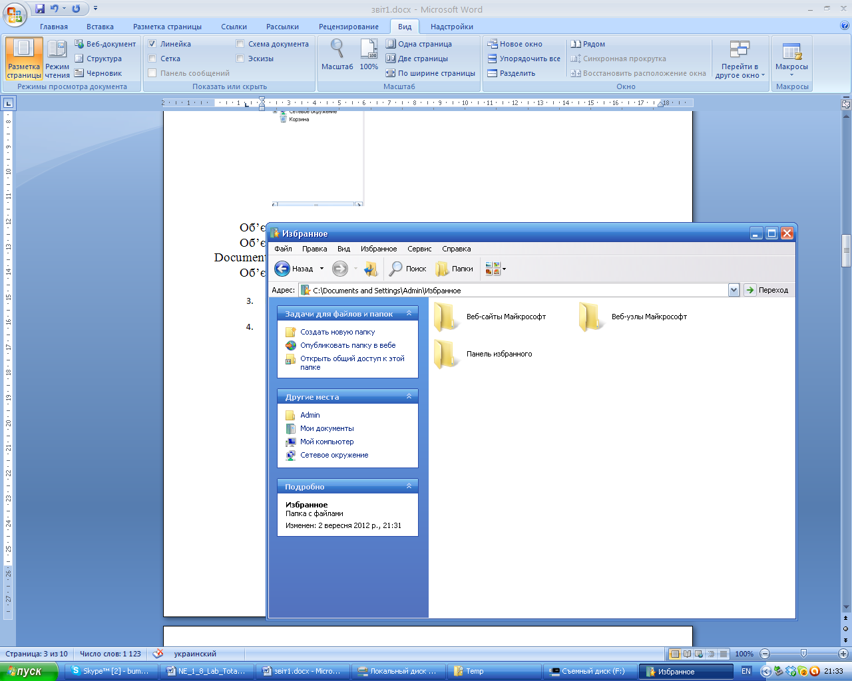Switch to Веб-документ view
This screenshot has height=681, width=852.
pyautogui.click(x=105, y=44)
